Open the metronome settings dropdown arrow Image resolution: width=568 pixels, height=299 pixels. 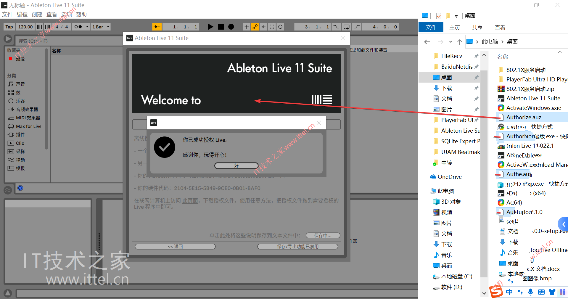[87, 27]
